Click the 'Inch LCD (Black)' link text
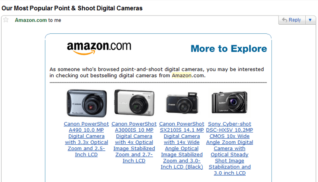Viewport: 318px width, 182px height. tap(182, 167)
